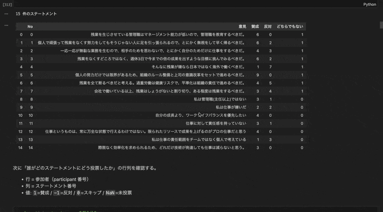Screen dimensions: 383x212
Task: Click the statement about 'ワークライフバランスを優先したい'
Action: click(201, 115)
